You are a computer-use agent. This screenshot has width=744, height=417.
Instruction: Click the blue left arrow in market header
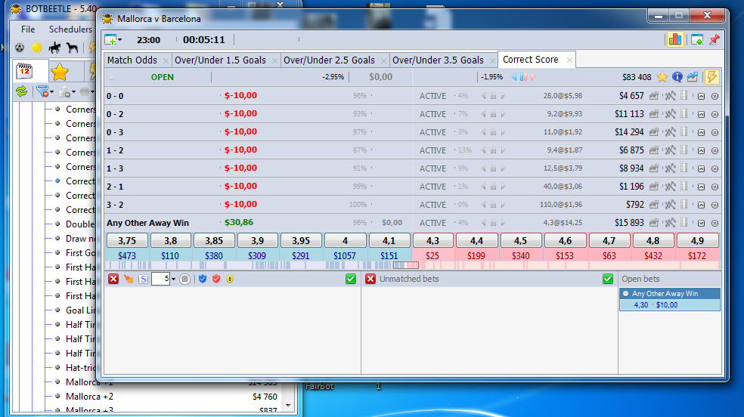click(x=514, y=77)
